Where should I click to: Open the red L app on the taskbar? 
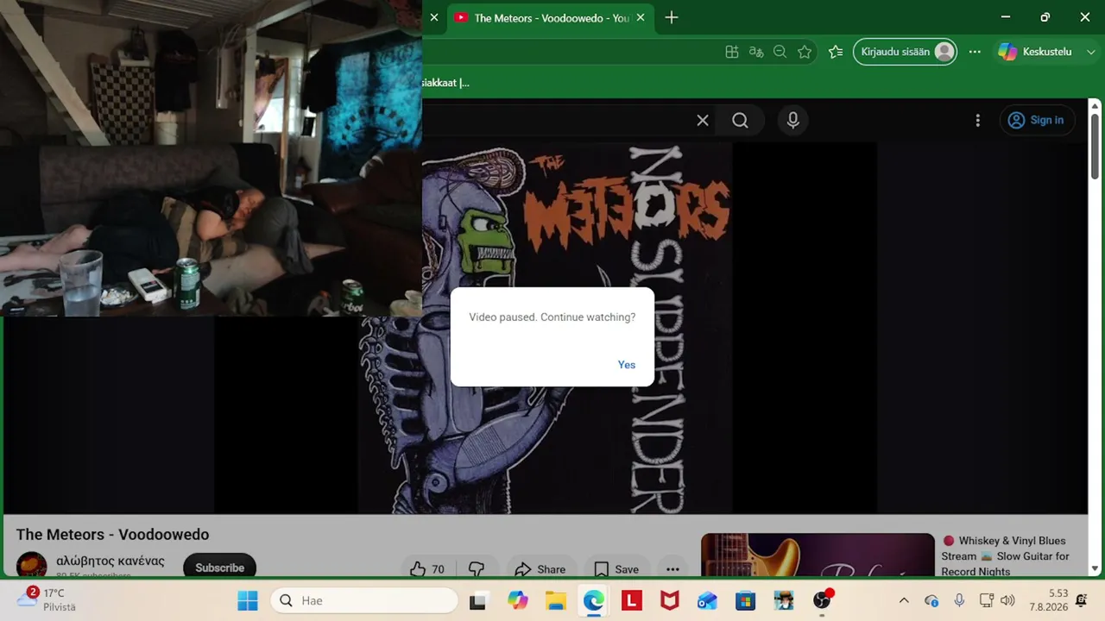[x=632, y=600]
